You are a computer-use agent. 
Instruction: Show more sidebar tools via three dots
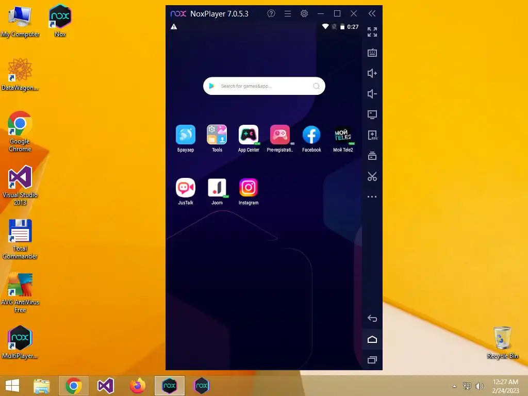tap(372, 196)
